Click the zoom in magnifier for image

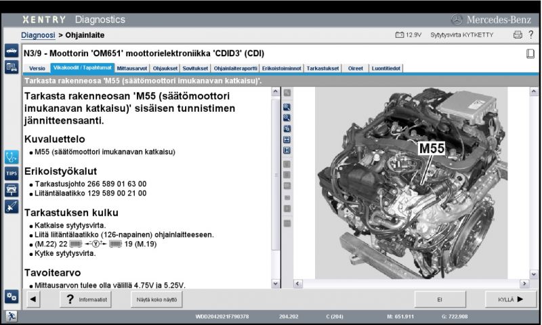click(287, 107)
